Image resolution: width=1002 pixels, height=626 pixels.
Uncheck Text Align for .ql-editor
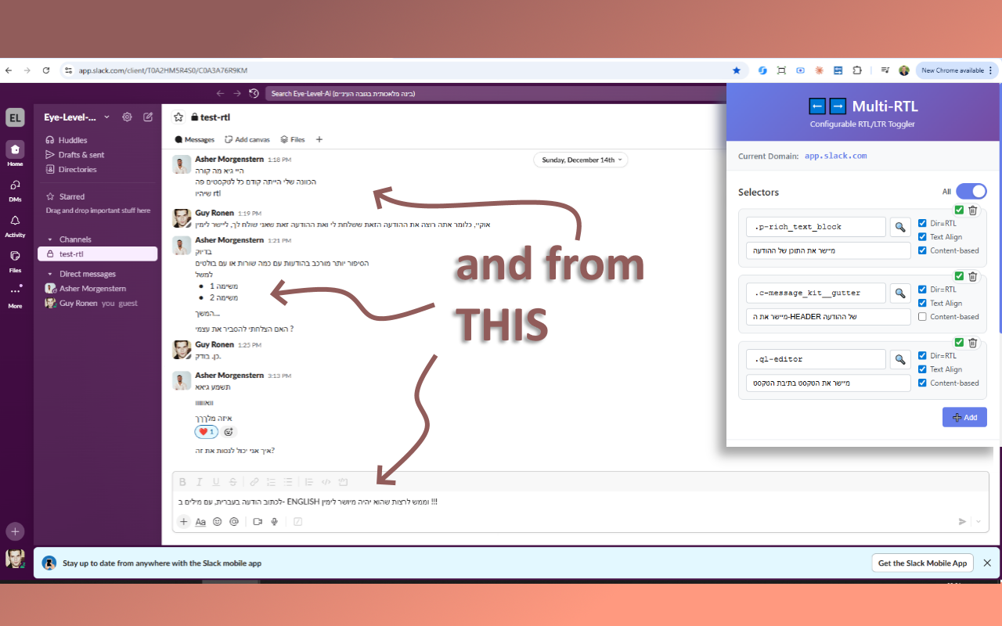[x=922, y=369]
